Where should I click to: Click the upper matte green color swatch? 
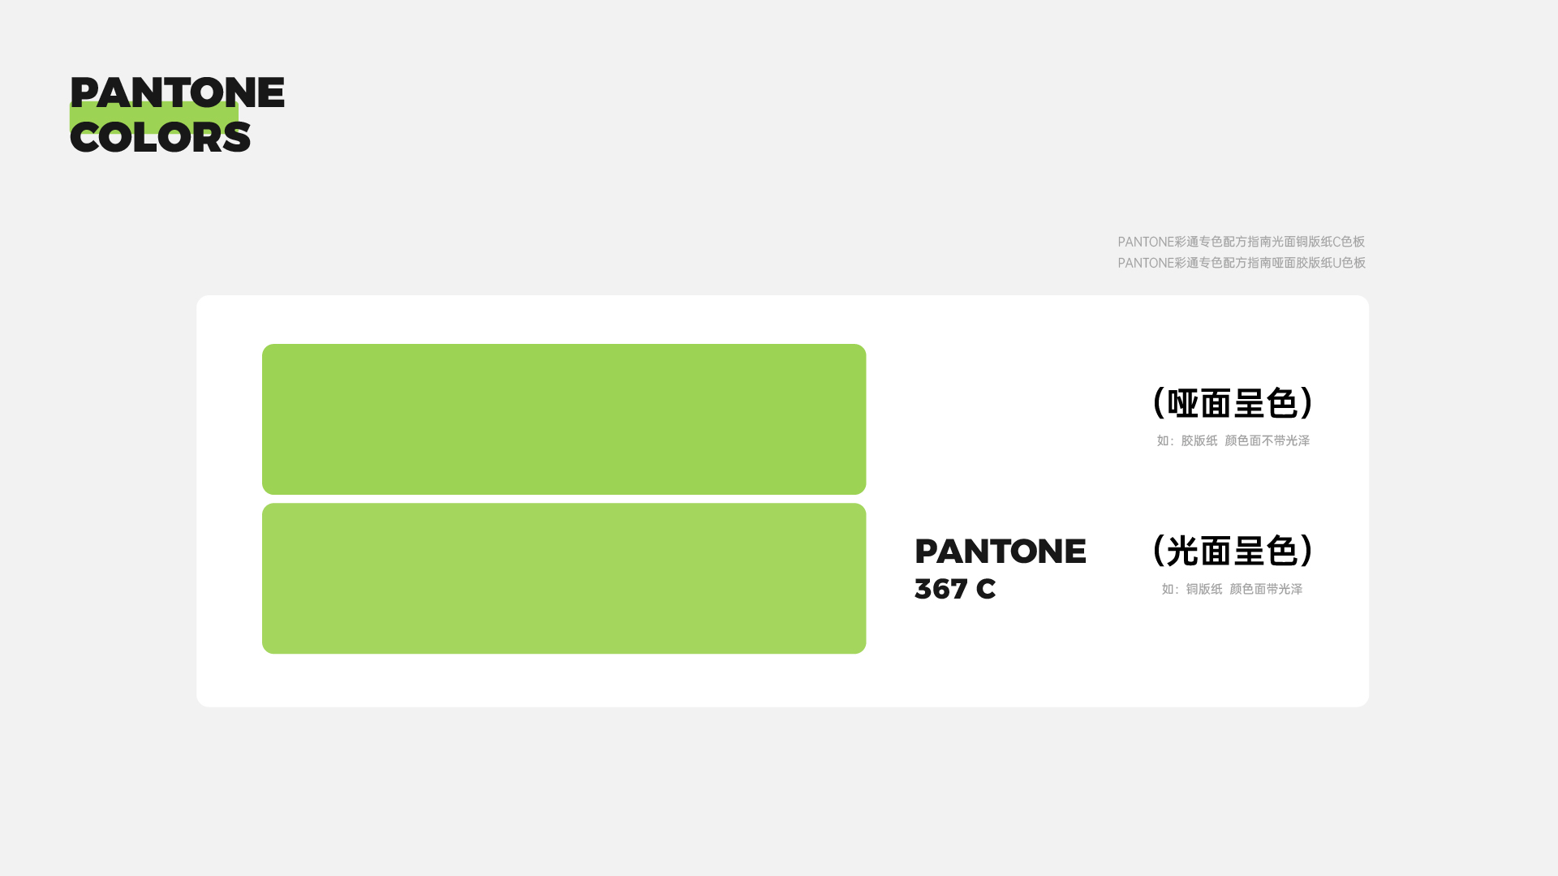tap(564, 419)
